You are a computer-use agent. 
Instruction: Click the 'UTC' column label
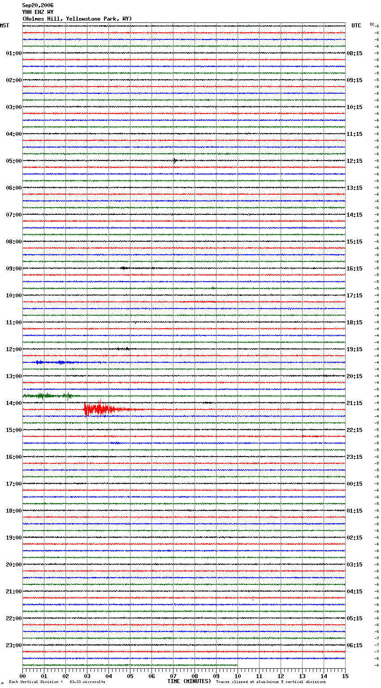coord(356,26)
